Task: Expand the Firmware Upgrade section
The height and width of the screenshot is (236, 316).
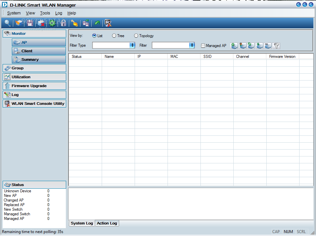Action: tap(34, 86)
